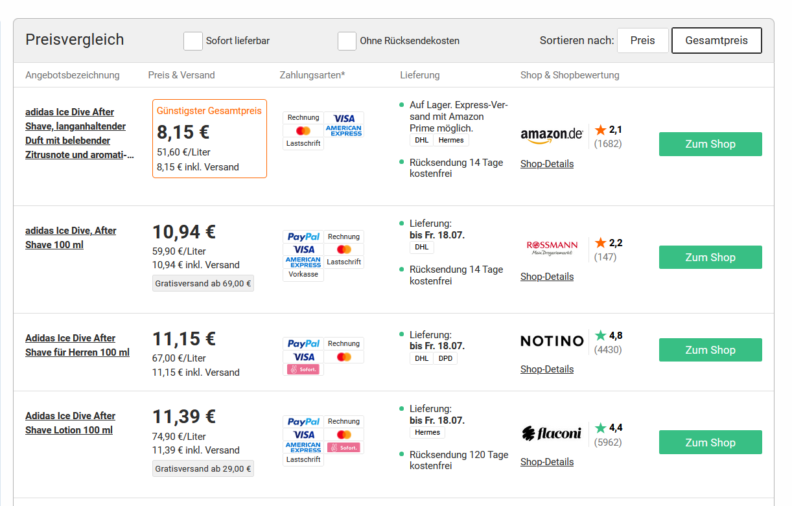Screen dimensions: 792x506
Task: Click the DPD carrier badge in the Notino row
Action: [445, 358]
